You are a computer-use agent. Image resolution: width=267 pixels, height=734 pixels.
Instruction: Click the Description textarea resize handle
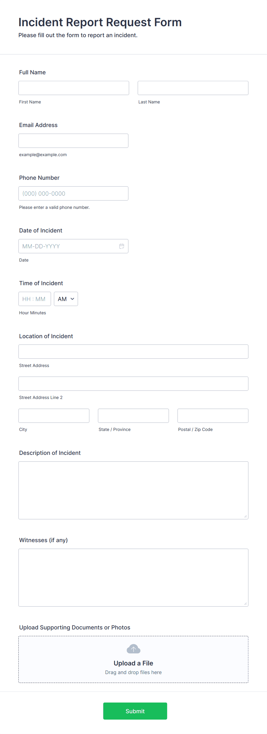point(245,516)
